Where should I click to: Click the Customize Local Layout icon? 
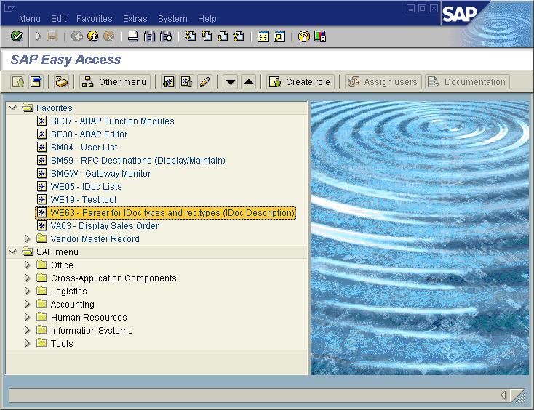click(320, 36)
